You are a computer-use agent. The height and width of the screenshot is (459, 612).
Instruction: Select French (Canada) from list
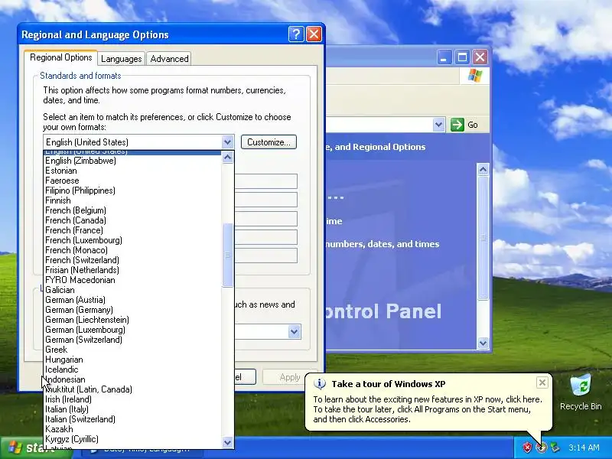coord(132,220)
